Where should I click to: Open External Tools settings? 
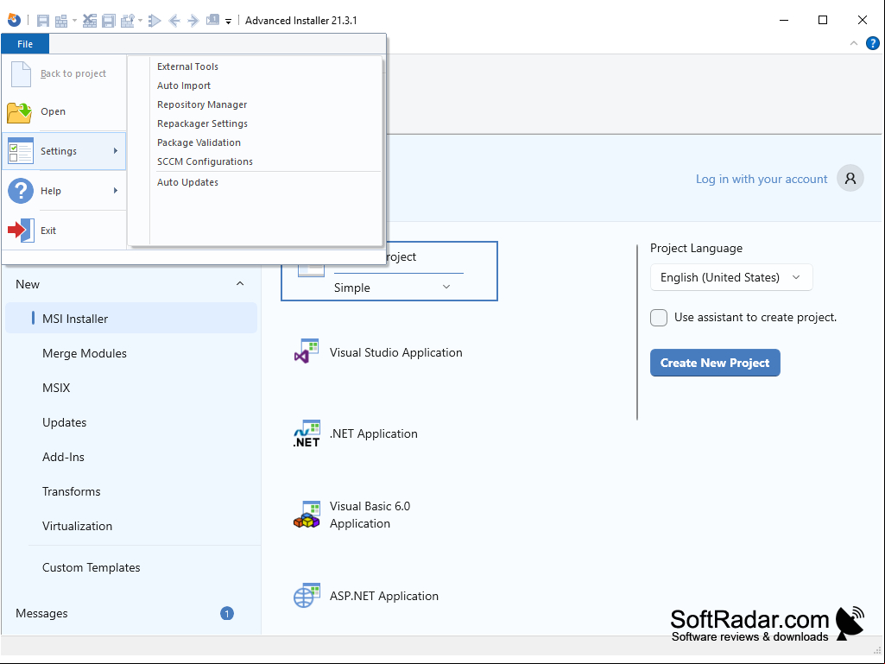click(x=187, y=66)
